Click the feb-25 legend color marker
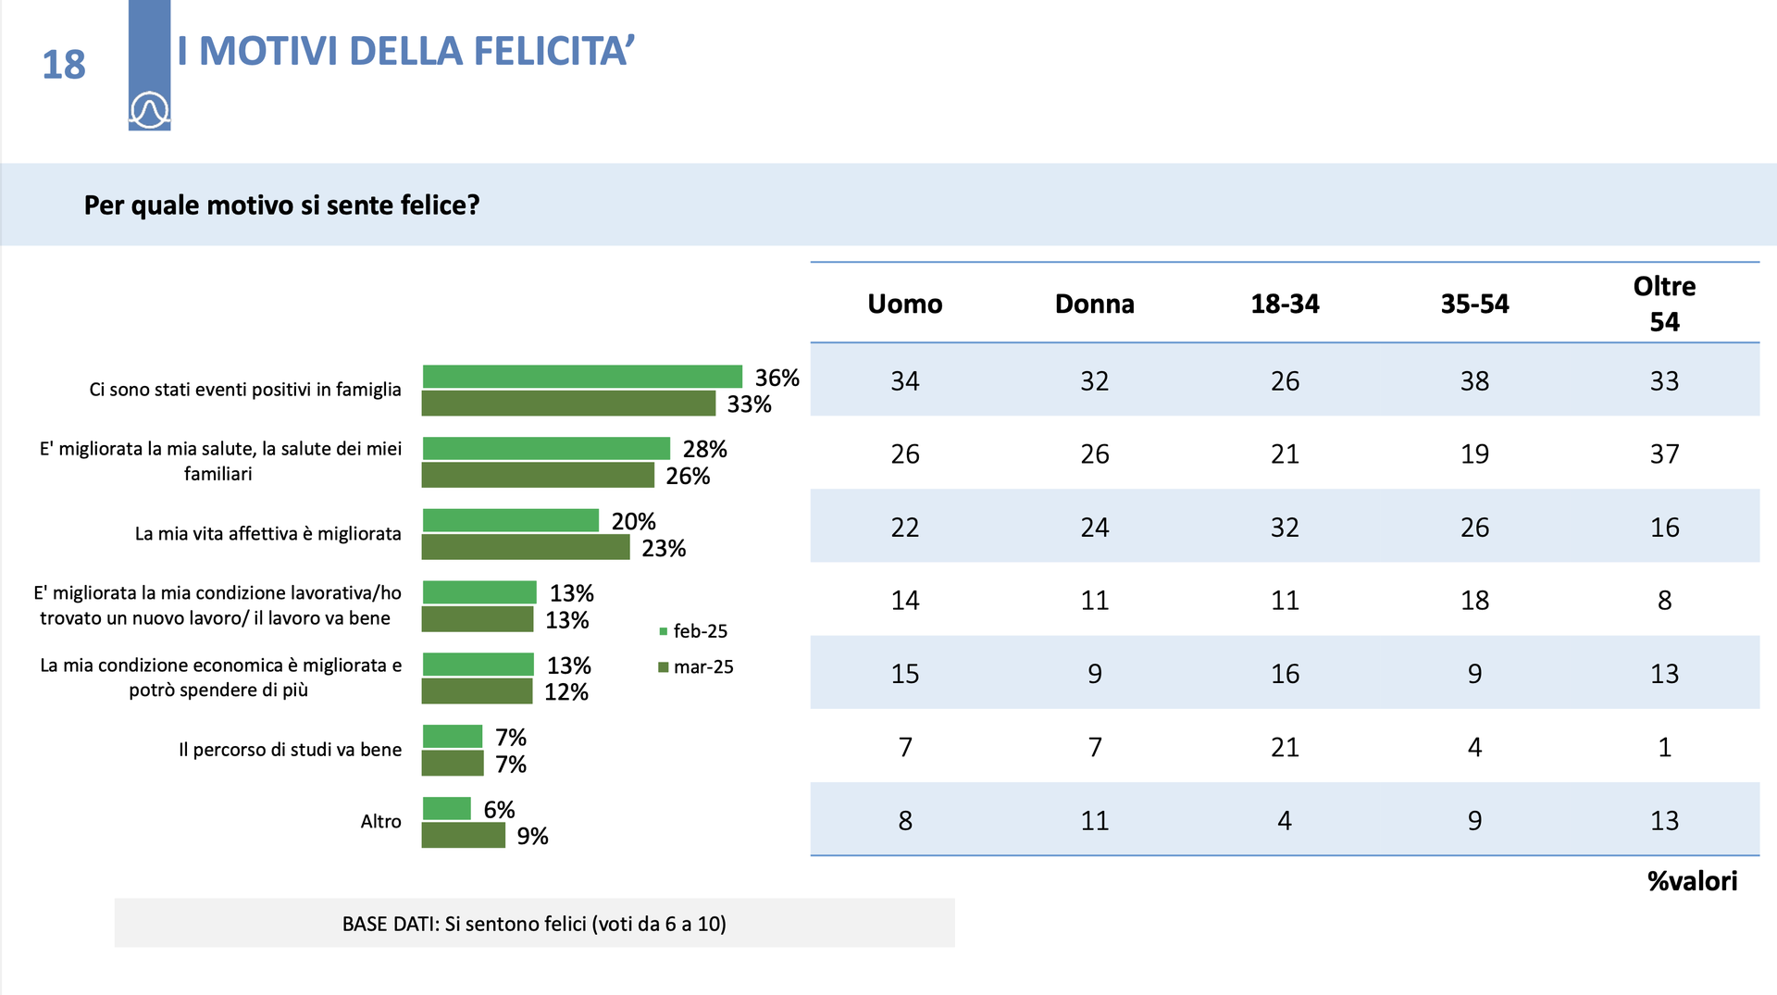 pos(663,631)
